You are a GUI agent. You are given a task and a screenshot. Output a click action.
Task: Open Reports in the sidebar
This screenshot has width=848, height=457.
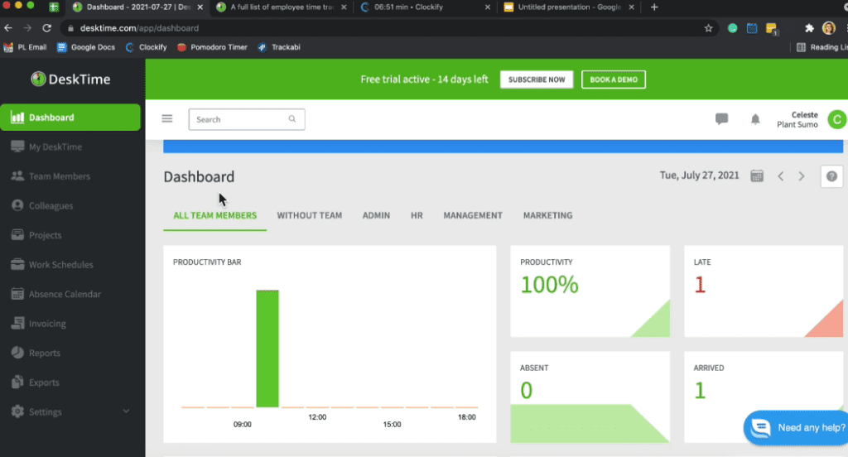pyautogui.click(x=45, y=353)
